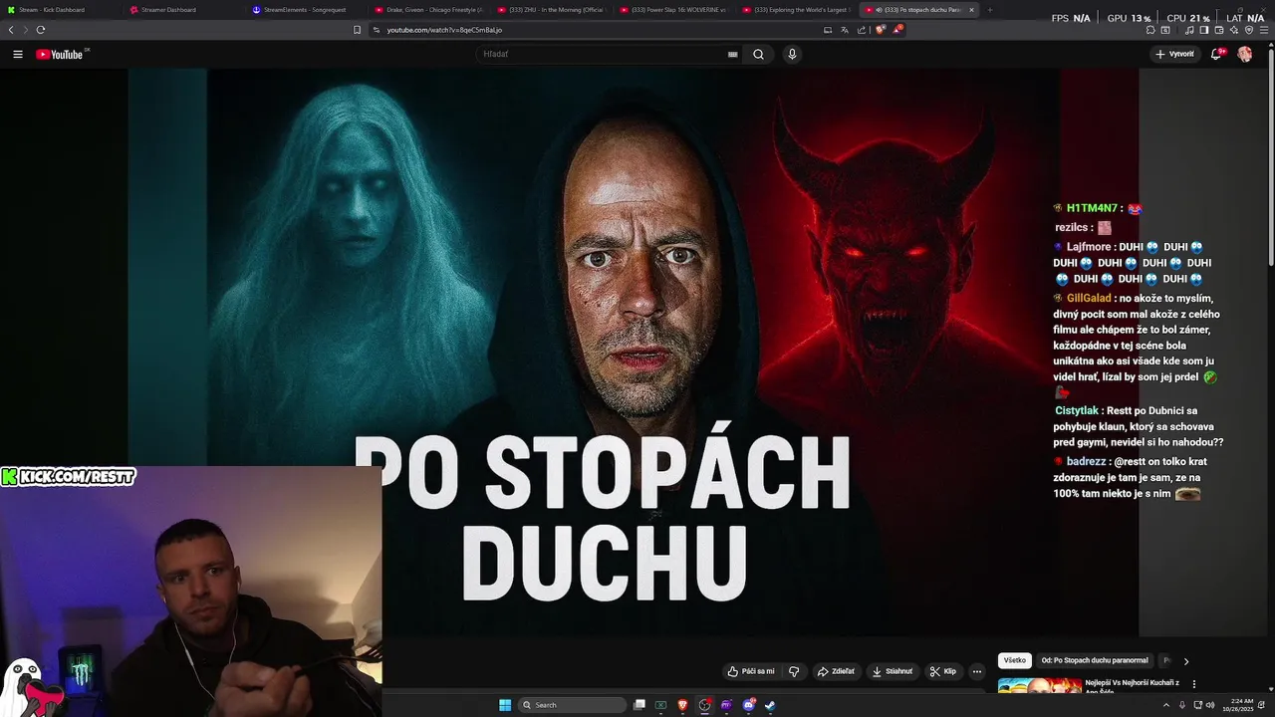Viewport: 1275px width, 717px height.
Task: Open Discord from the taskbar
Action: 748,705
